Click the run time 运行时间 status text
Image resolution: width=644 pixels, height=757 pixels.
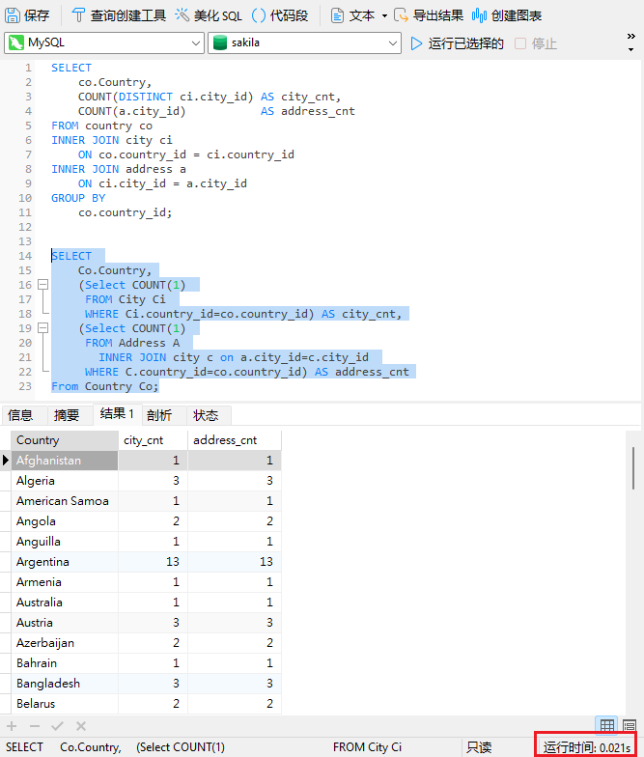[x=587, y=747]
